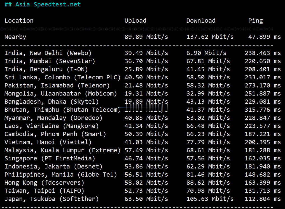This screenshot has height=209, width=285.
Task: Click Thimphu download 41.37 Mbit/s
Action: point(208,110)
